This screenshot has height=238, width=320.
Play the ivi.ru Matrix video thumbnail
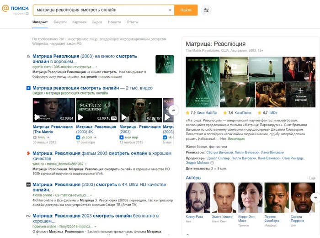[54, 110]
